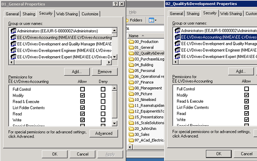Select the 08_Management folder icon
The height and width of the screenshot is (161, 257).
pyautogui.click(x=131, y=88)
